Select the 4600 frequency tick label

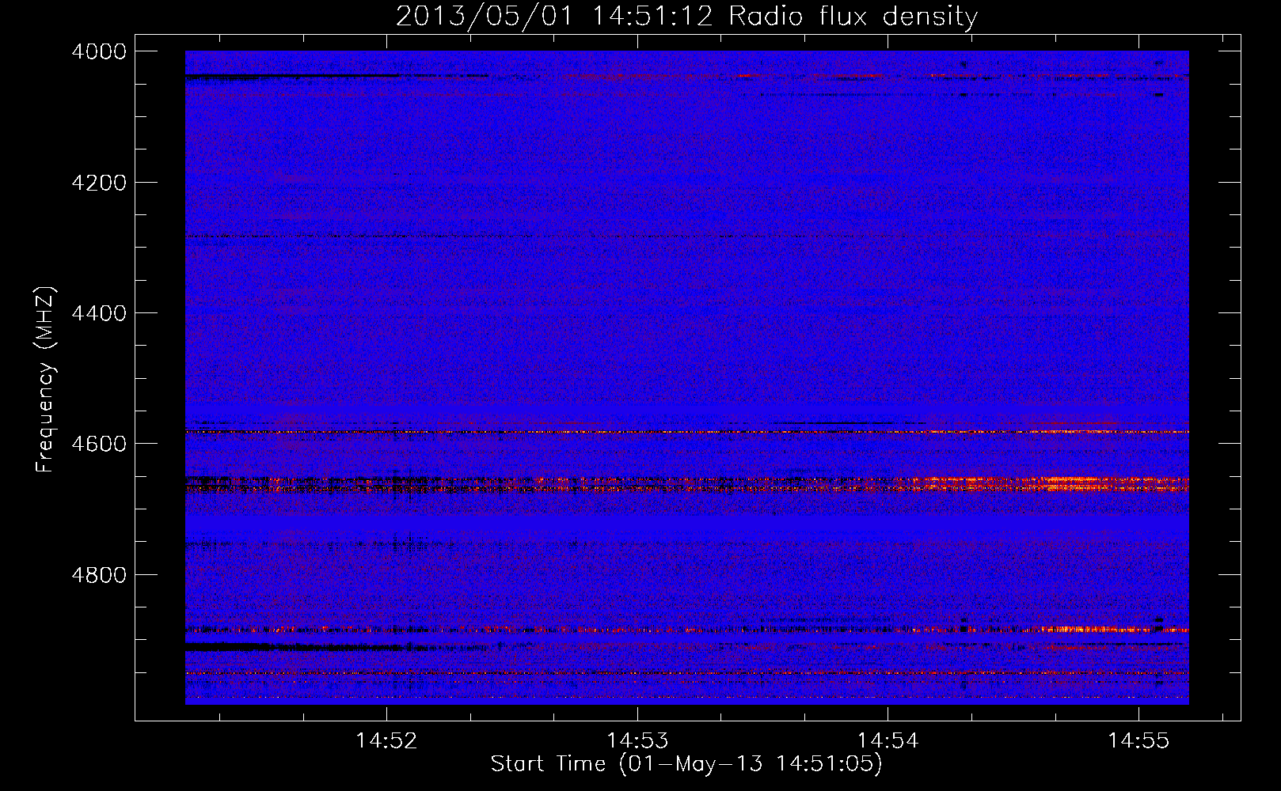click(99, 444)
